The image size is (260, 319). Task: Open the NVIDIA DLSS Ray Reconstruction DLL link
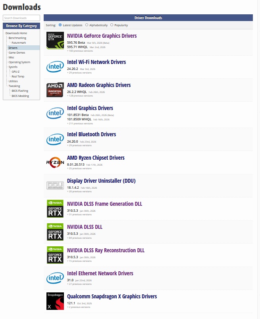[106, 250]
